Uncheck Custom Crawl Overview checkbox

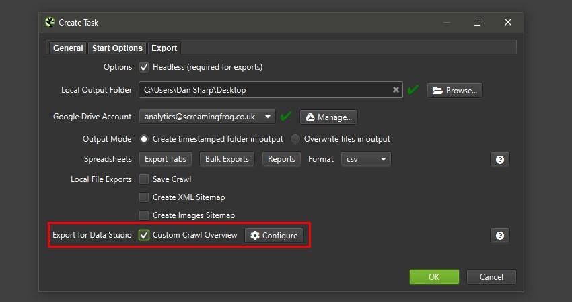tap(144, 235)
